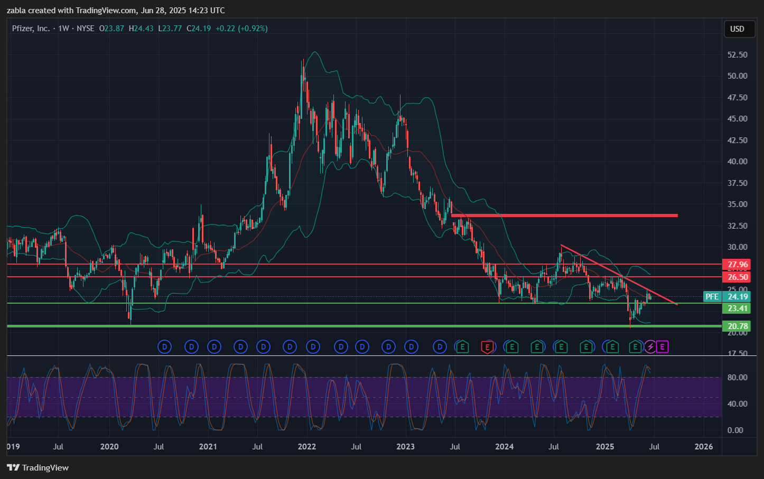Click the 52.50 price axis label
Viewport: 764px width, 479px height.
pyautogui.click(x=738, y=55)
